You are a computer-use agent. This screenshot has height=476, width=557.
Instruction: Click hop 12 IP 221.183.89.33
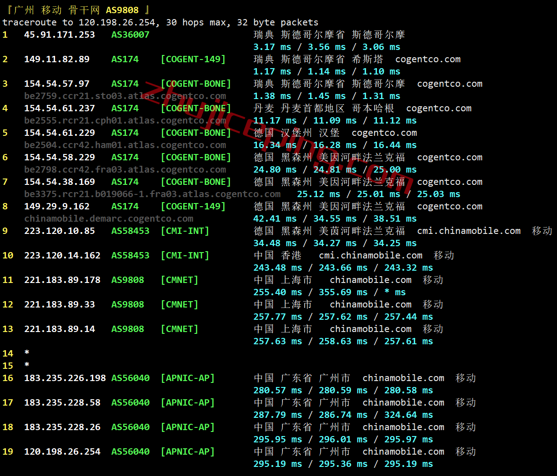pyautogui.click(x=60, y=304)
